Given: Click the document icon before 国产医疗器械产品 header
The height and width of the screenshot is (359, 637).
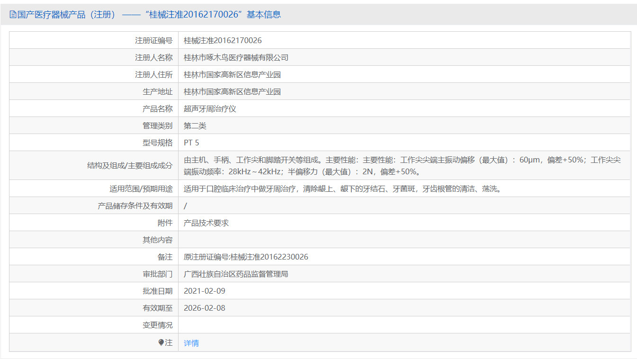Looking at the screenshot, I should click(x=13, y=14).
